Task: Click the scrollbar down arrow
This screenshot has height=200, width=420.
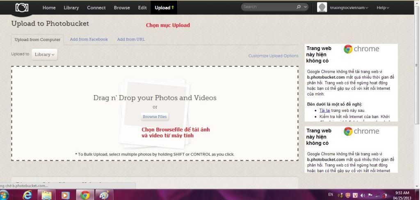Action: tap(416, 186)
